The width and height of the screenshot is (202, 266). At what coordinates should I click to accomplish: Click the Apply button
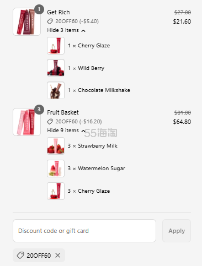pyautogui.click(x=177, y=231)
